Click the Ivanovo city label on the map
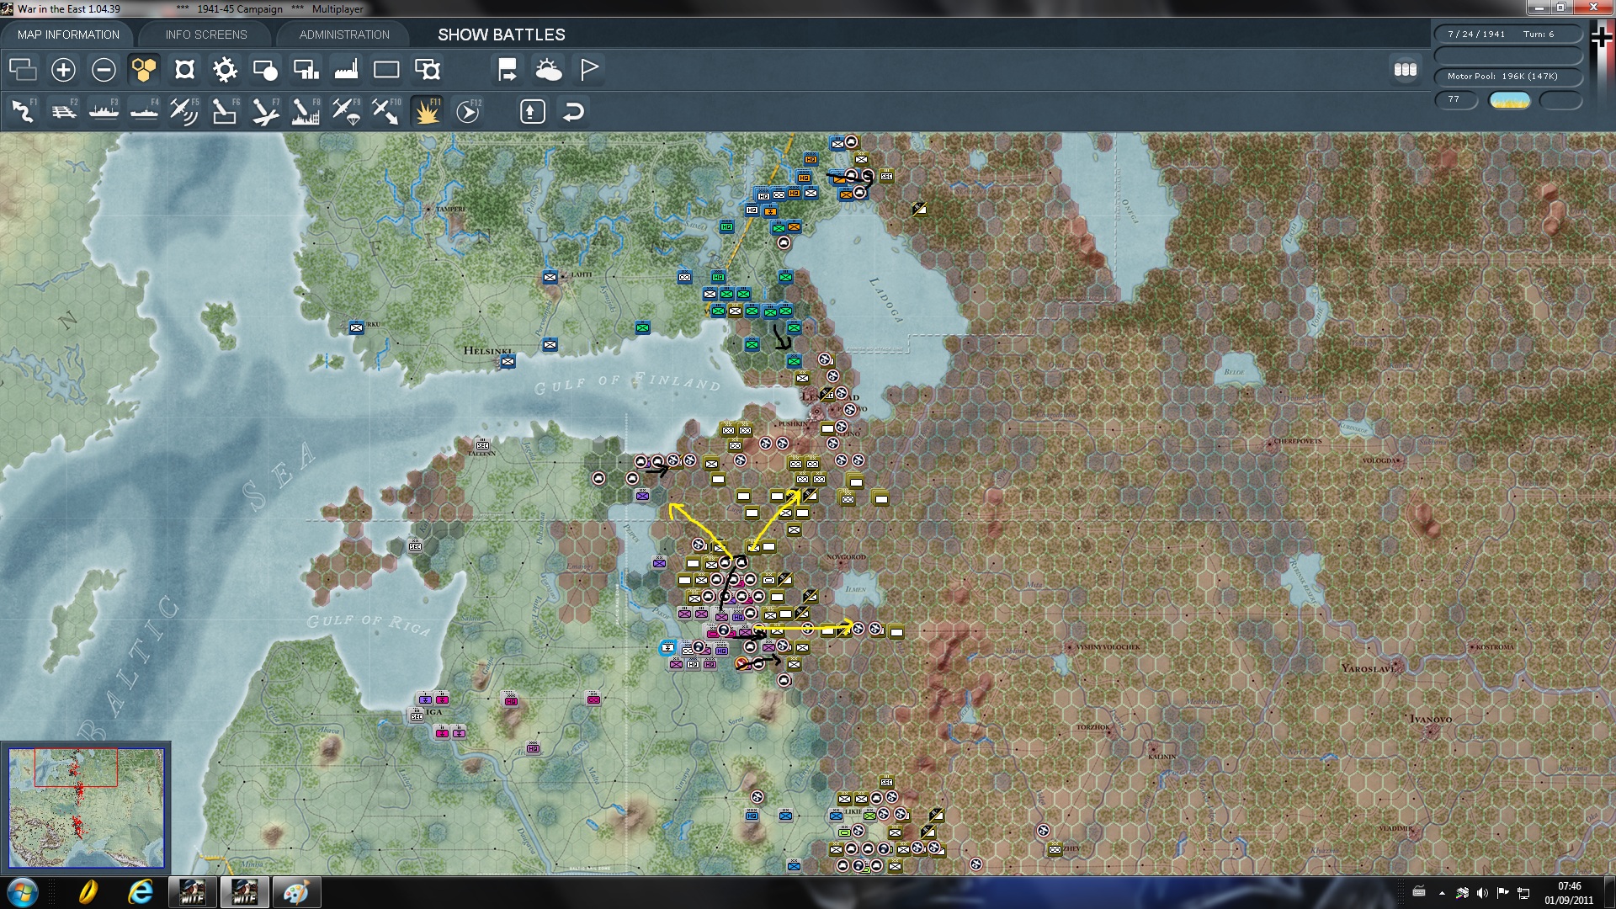1616x909 pixels. click(1431, 719)
